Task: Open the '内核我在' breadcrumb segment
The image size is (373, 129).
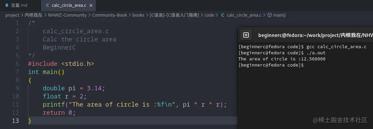Action: coord(33,15)
